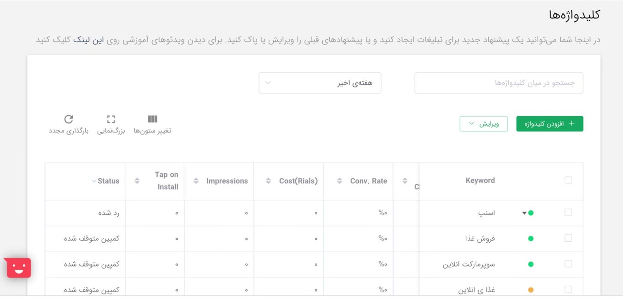Viewport: 623px width, 298px height.
Task: Click the افزودن کلیدواژه add keyword button
Action: coord(550,124)
